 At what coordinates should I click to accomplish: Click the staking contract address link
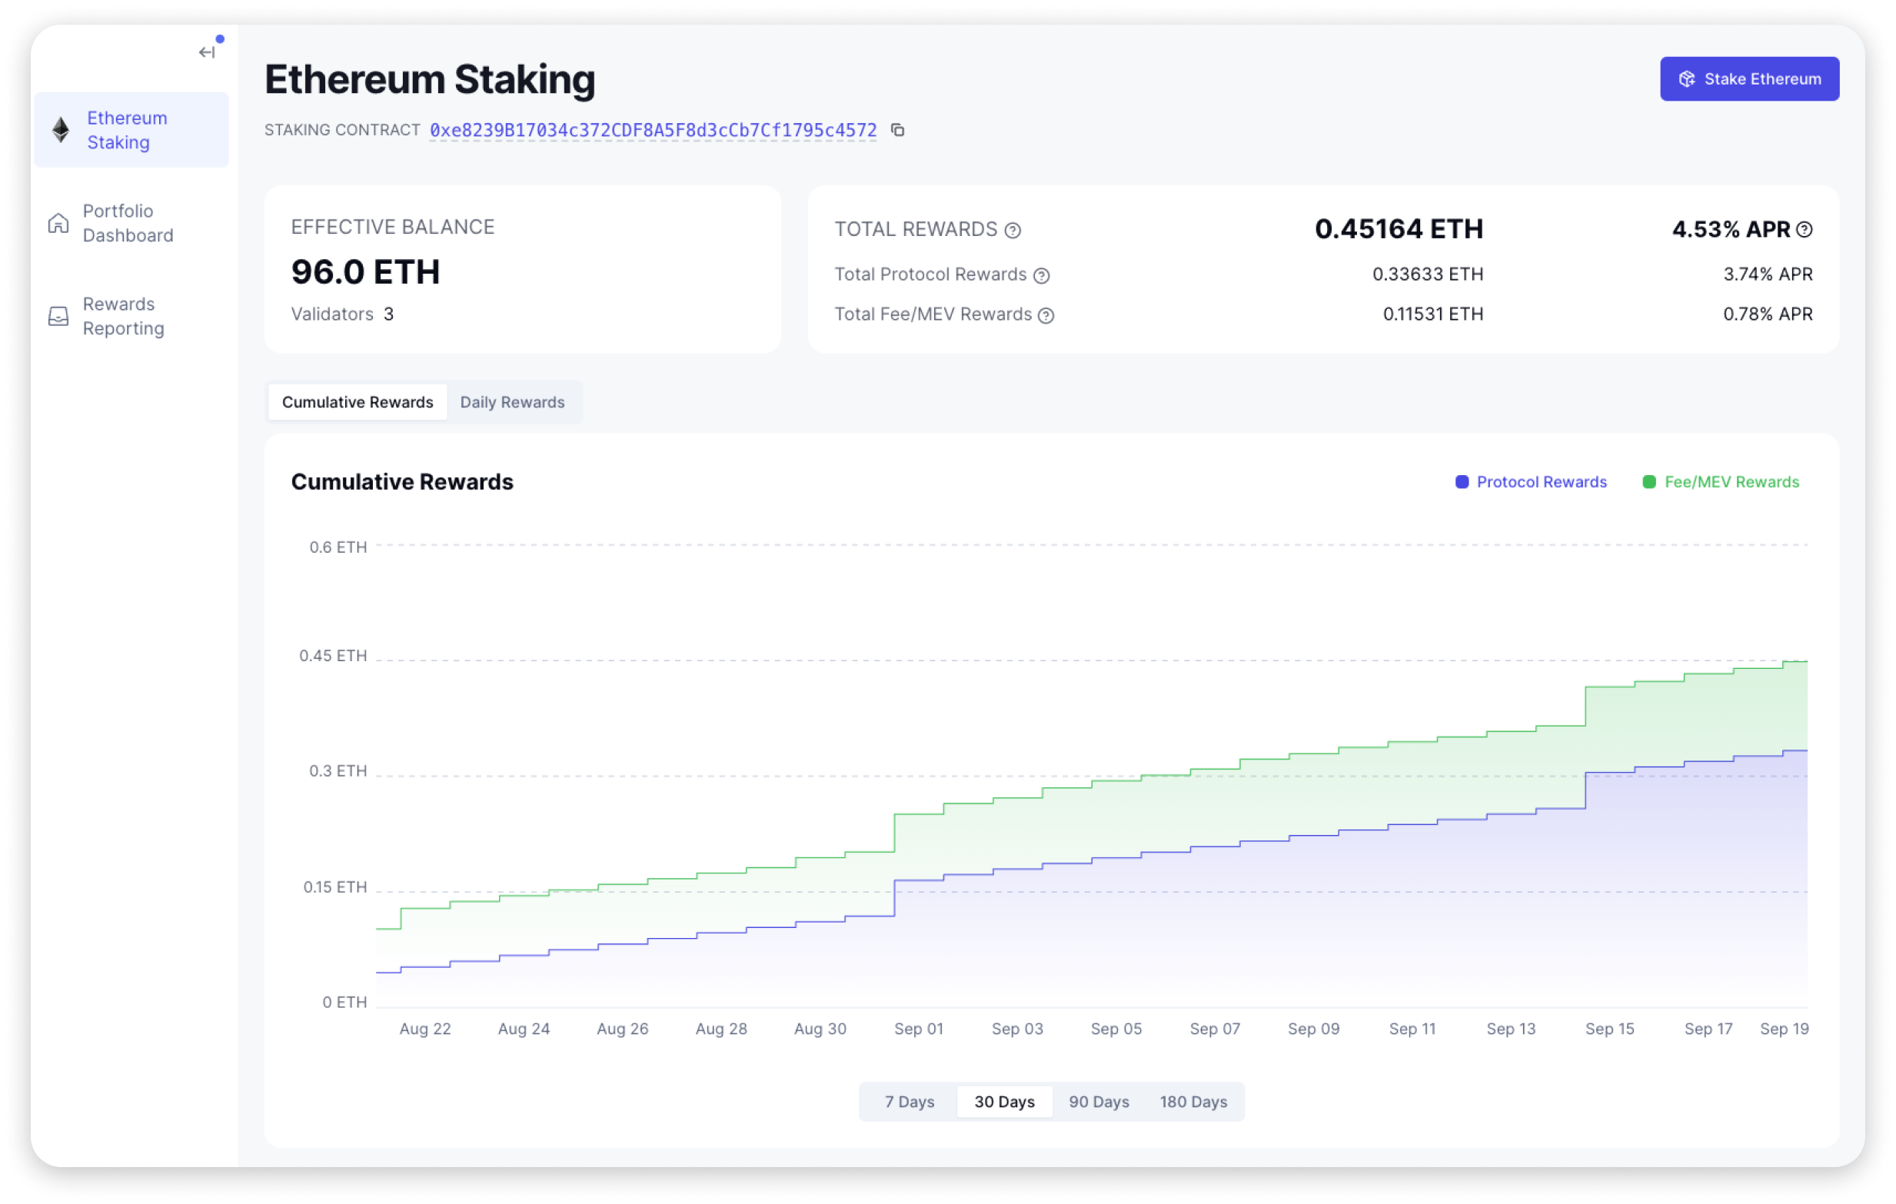(654, 128)
